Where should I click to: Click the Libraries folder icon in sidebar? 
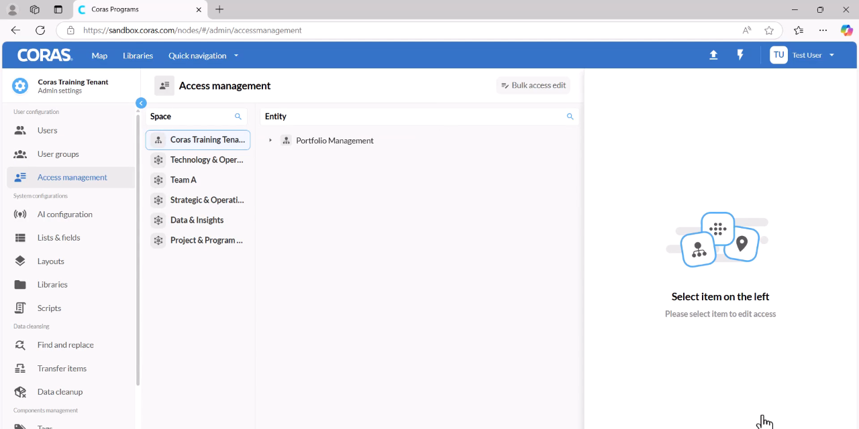coord(20,285)
